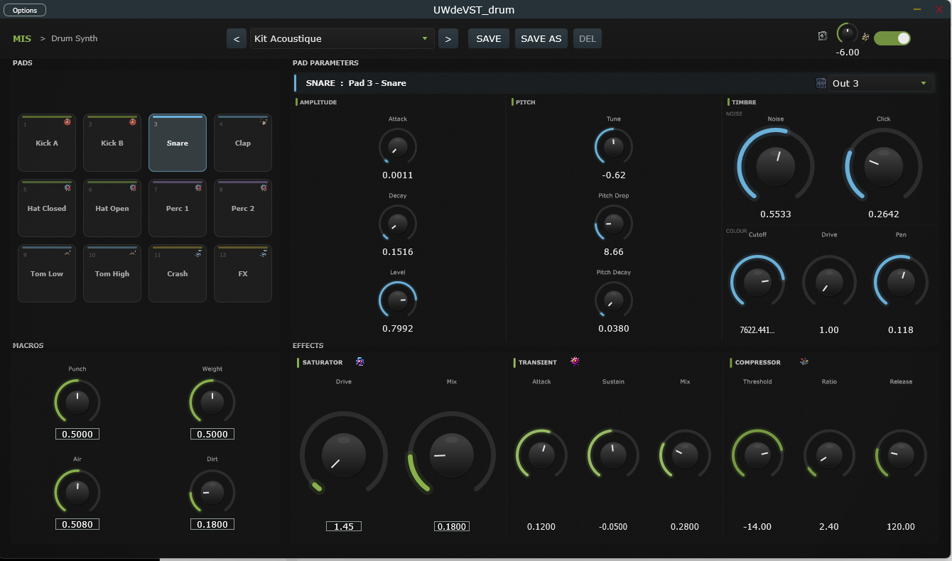Click the cymbal icon on the Crash pad
952x561 pixels.
tap(198, 253)
